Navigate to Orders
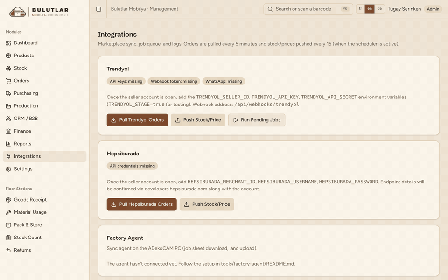This screenshot has width=448, height=280. click(45, 81)
